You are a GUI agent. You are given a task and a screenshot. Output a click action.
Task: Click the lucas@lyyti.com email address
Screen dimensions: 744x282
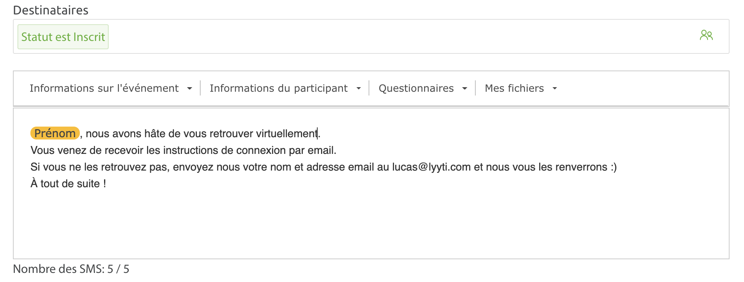point(431,167)
